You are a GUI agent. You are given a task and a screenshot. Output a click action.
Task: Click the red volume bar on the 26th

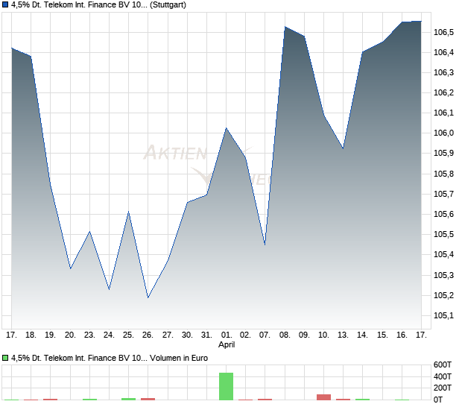(x=148, y=399)
